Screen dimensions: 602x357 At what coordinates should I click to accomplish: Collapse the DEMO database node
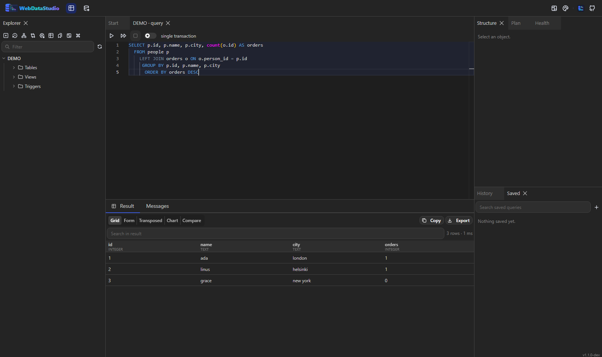coord(4,58)
